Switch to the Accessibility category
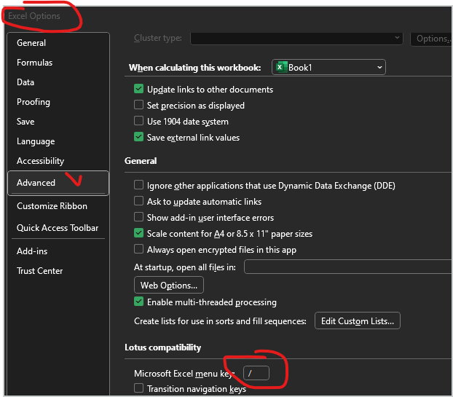This screenshot has width=453, height=397. [40, 161]
